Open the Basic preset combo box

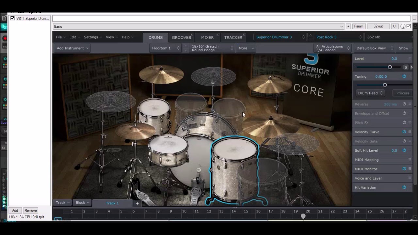[199, 26]
